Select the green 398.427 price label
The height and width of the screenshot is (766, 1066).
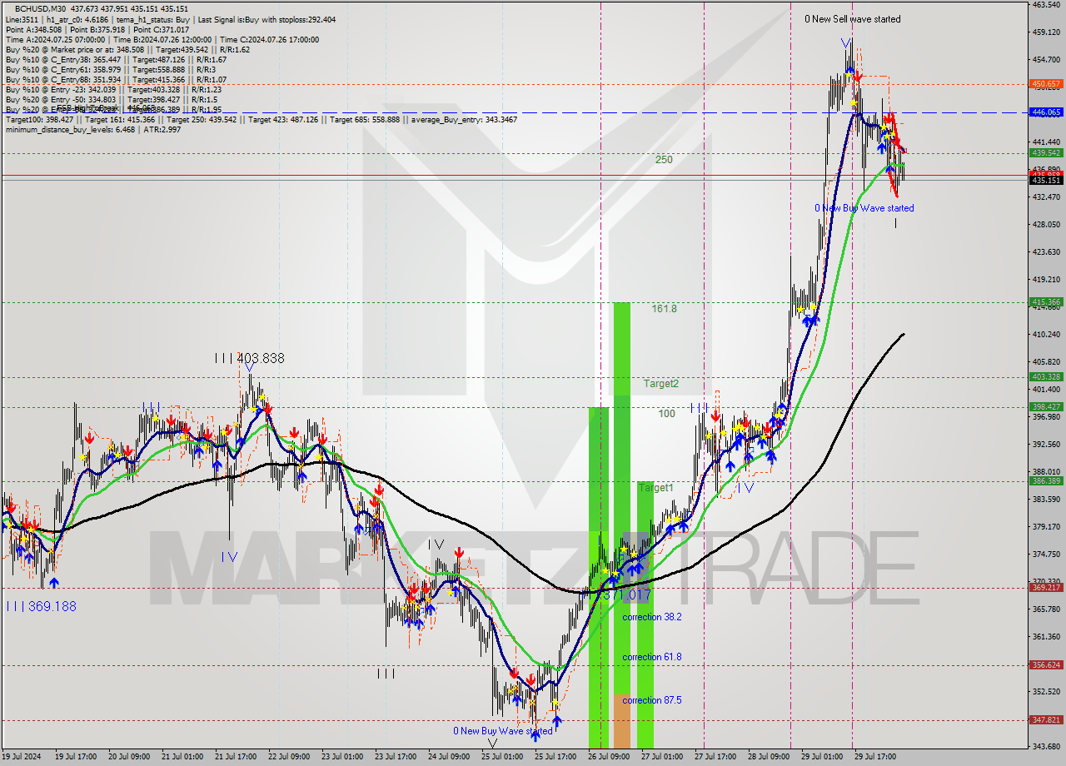pyautogui.click(x=1045, y=406)
